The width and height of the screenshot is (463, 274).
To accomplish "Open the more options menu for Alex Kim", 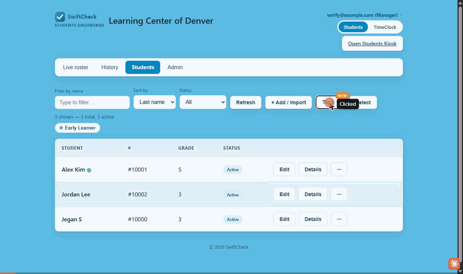I will [339, 169].
